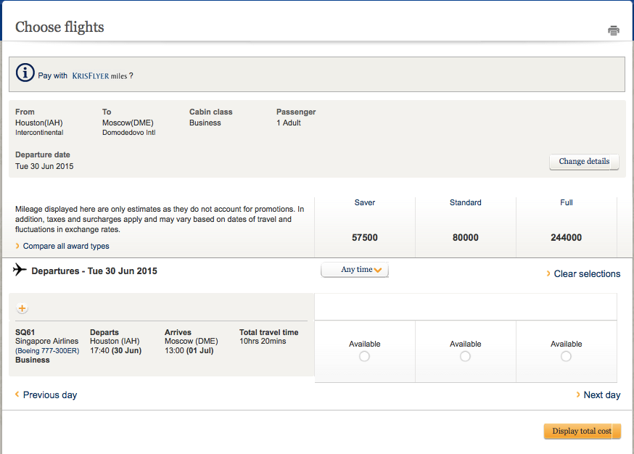Screen dimensions: 634x454
Task: Click the Standard mileage value 80000
Action: (x=465, y=237)
